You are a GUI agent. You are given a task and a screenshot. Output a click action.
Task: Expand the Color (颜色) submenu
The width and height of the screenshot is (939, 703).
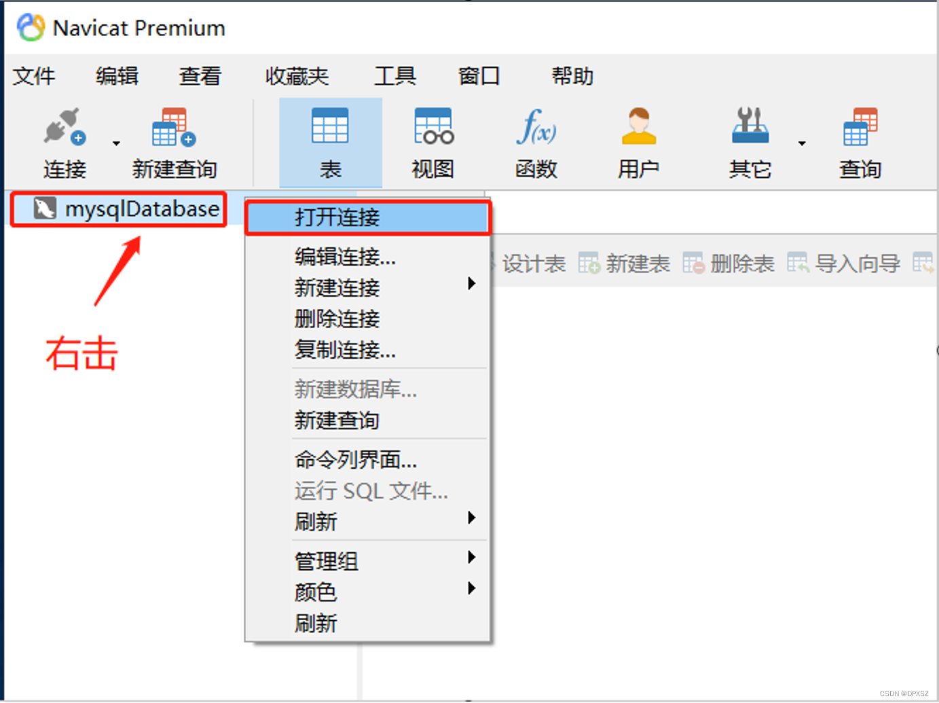click(x=367, y=592)
